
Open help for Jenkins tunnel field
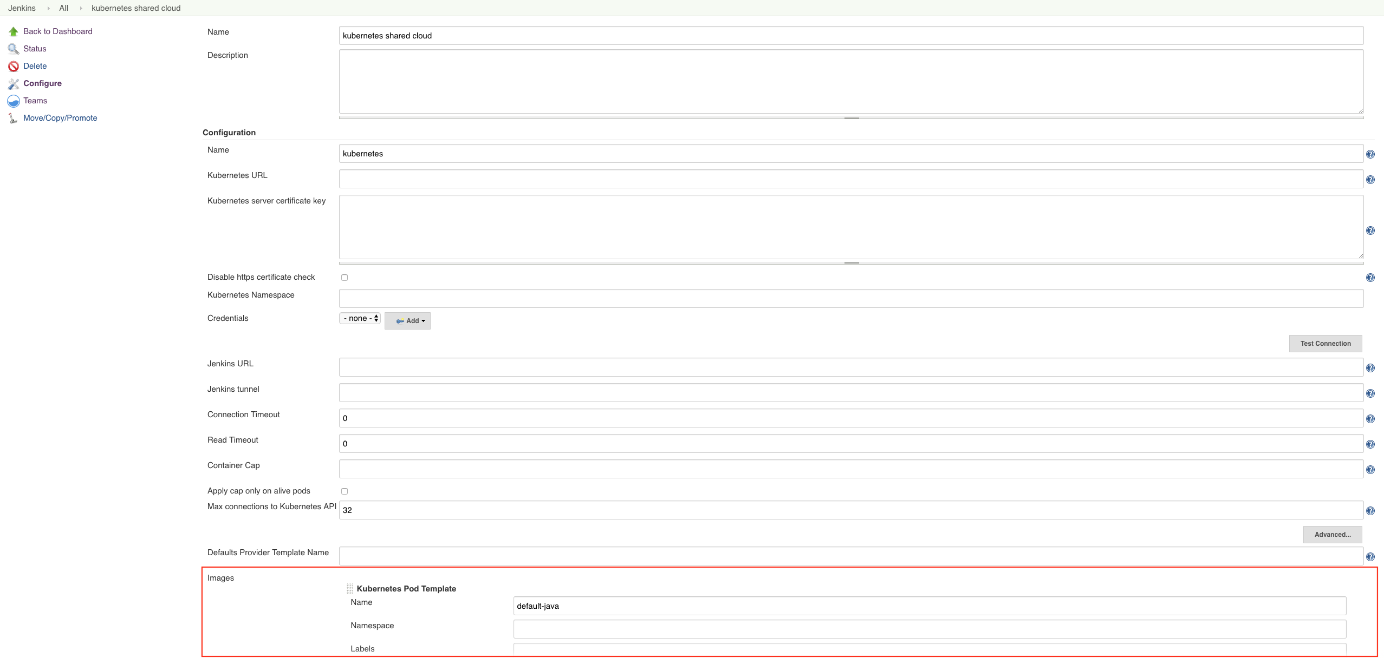click(1370, 393)
